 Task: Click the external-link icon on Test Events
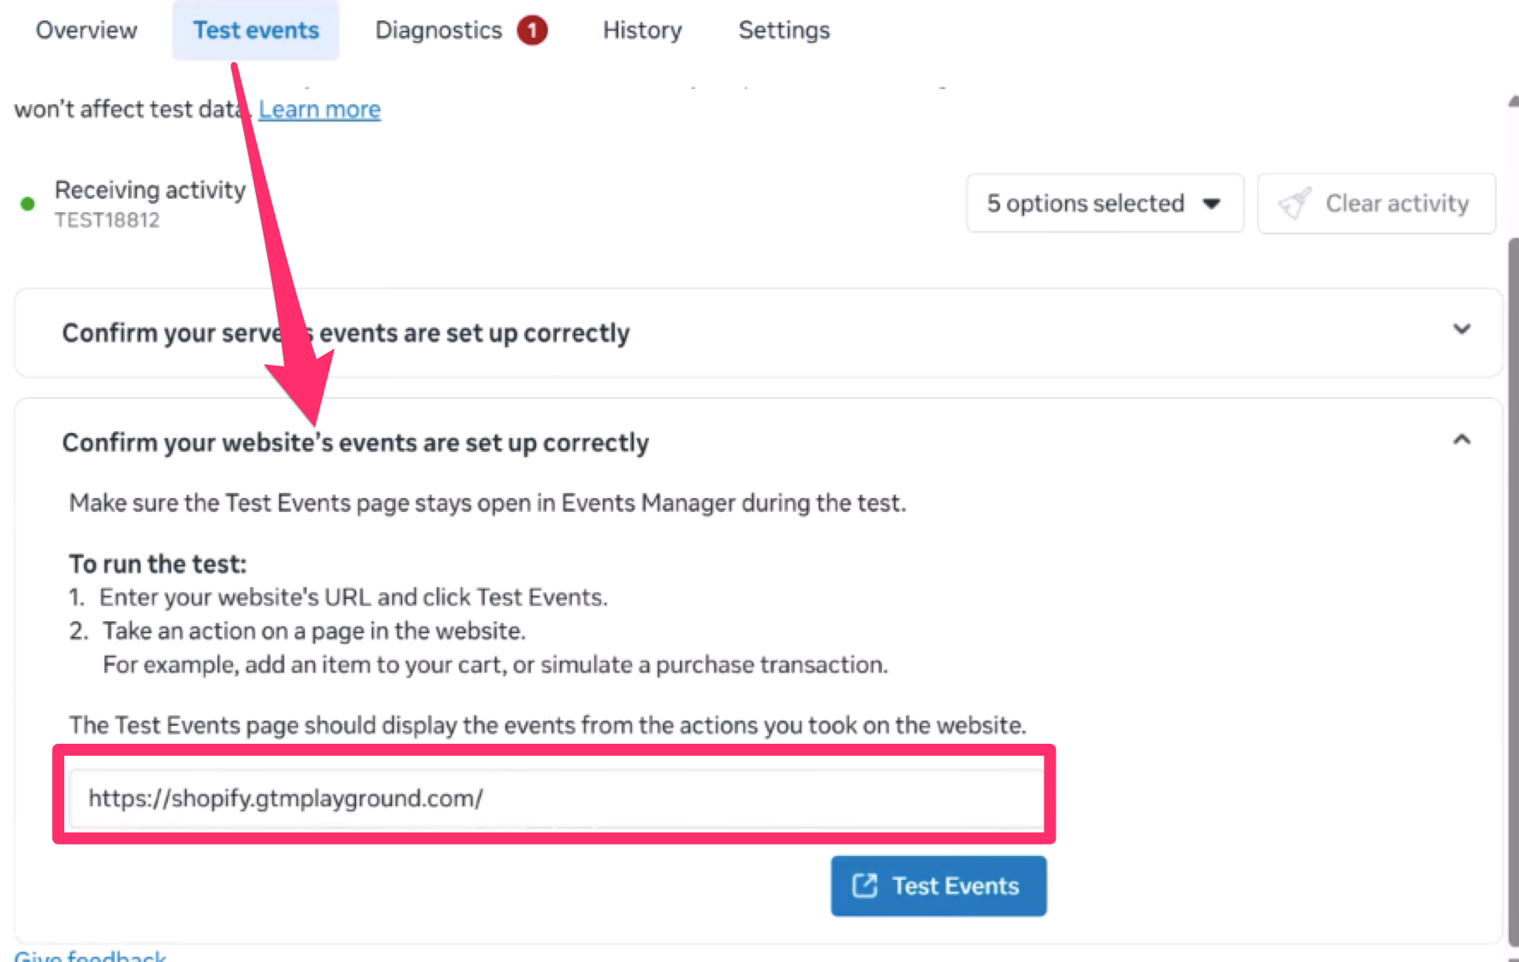pyautogui.click(x=865, y=886)
